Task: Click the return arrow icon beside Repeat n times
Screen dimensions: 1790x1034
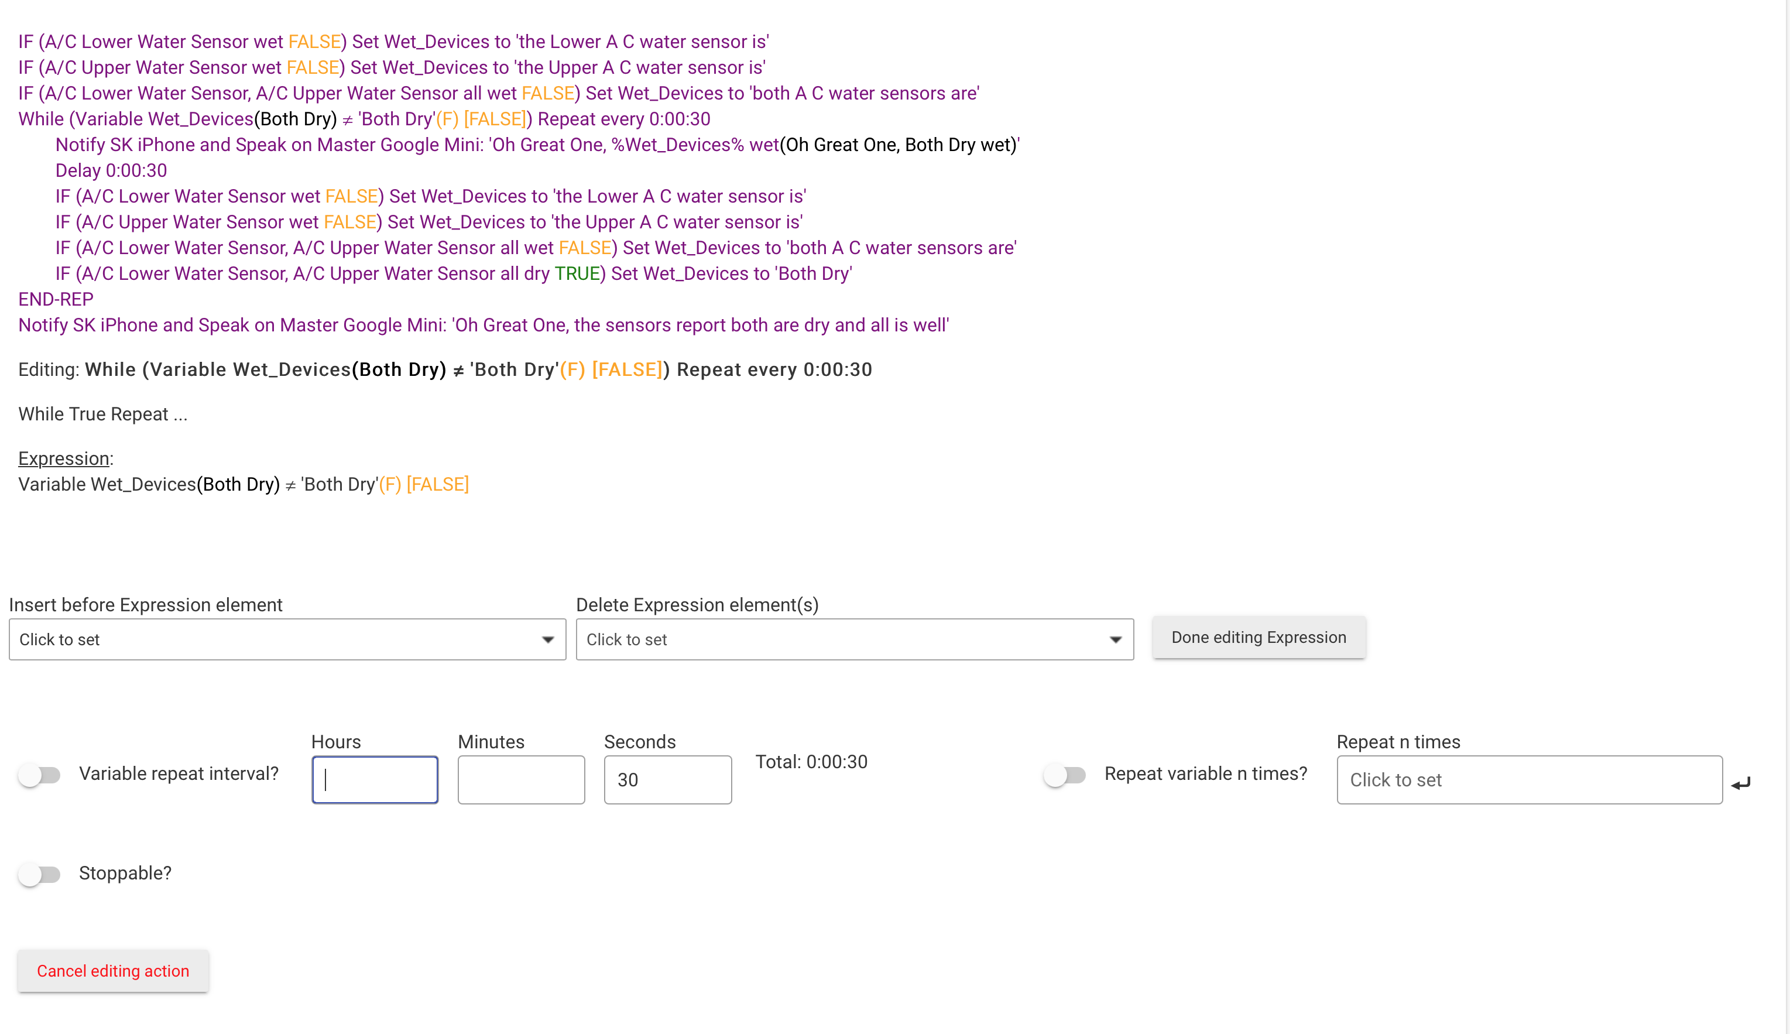Action: 1740,784
